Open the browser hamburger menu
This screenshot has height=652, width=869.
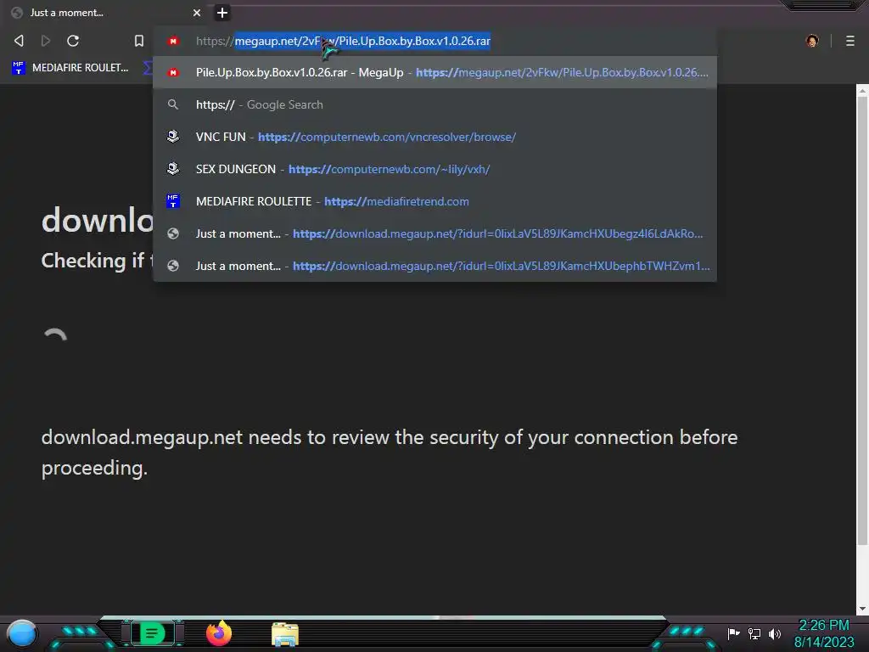[x=849, y=41]
